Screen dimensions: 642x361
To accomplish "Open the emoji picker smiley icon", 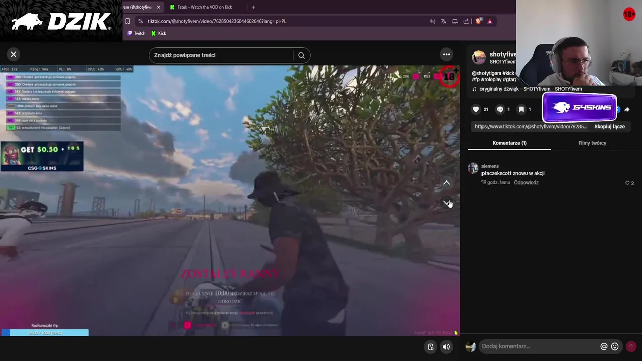I will pyautogui.click(x=615, y=346).
